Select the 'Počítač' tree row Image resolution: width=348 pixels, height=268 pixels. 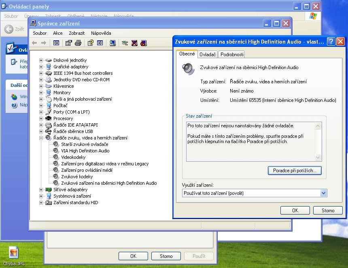tap(60, 106)
